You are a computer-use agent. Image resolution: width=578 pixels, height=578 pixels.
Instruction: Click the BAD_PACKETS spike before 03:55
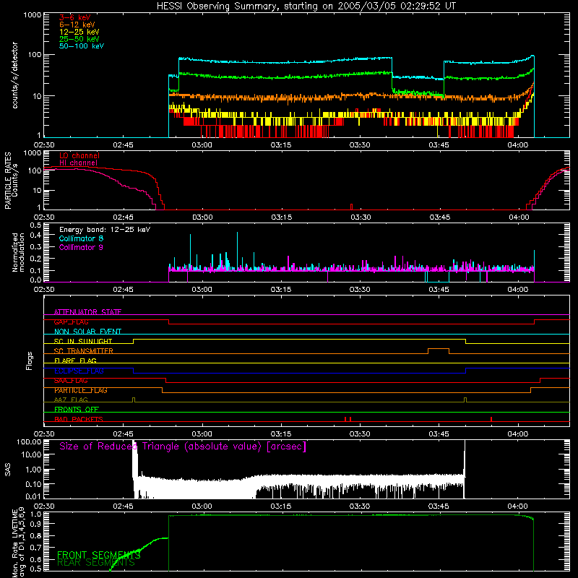491,419
